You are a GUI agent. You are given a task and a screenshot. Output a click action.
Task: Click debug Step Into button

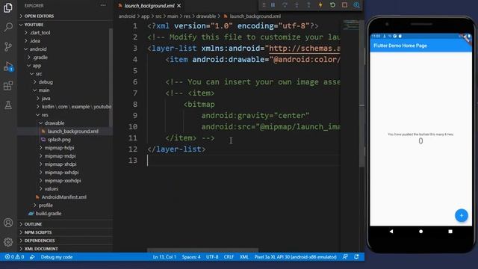tap(297, 5)
